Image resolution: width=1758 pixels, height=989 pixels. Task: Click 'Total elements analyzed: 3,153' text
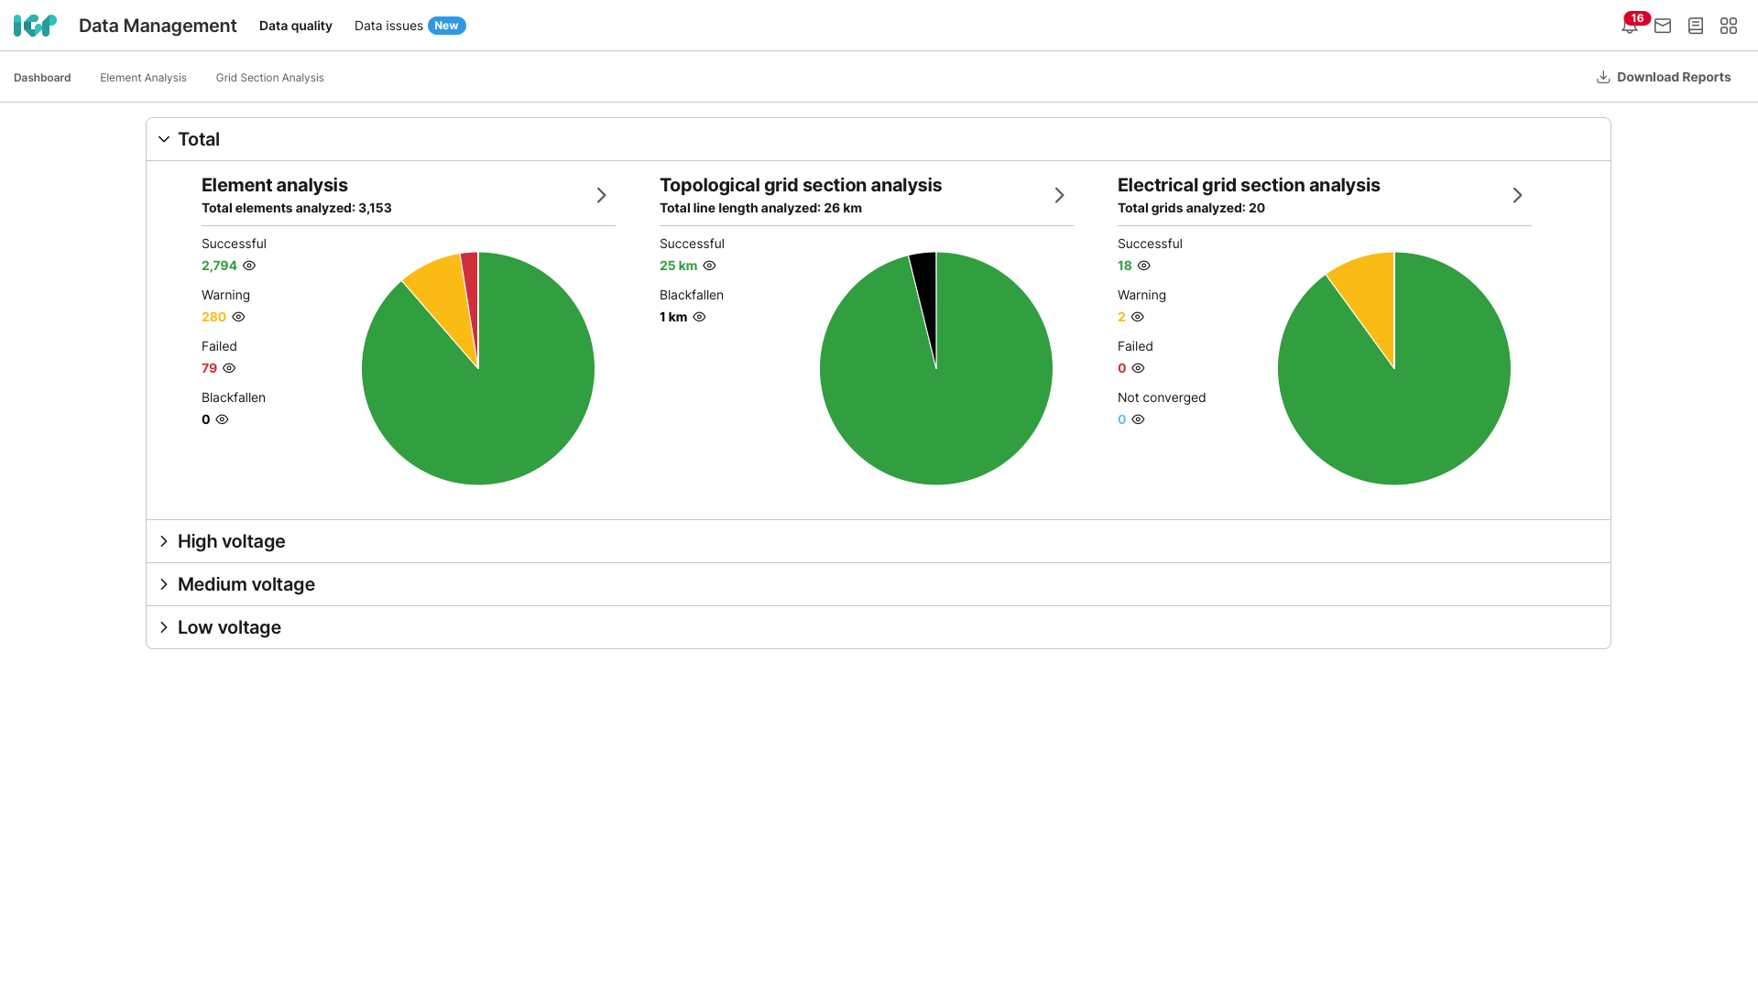click(x=297, y=208)
